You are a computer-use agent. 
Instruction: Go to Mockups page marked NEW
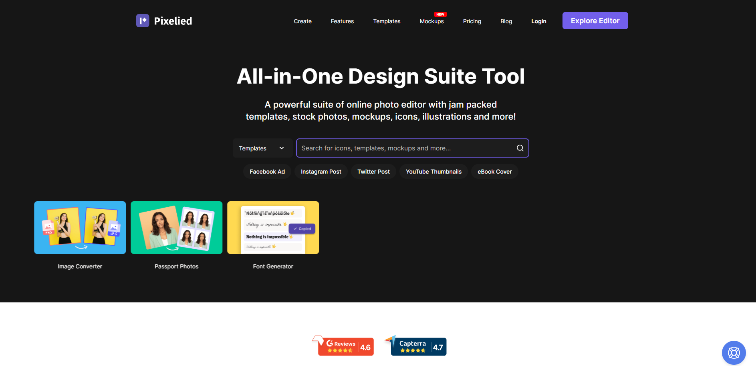431,21
